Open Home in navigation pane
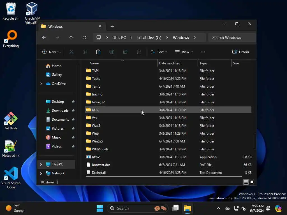This screenshot has height=215, width=287. (56, 66)
